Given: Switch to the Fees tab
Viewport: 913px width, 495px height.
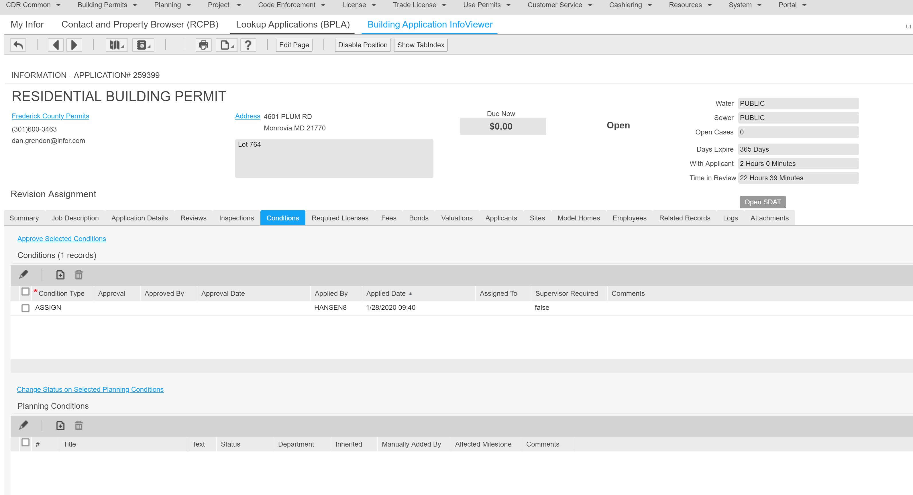Looking at the screenshot, I should coord(388,218).
